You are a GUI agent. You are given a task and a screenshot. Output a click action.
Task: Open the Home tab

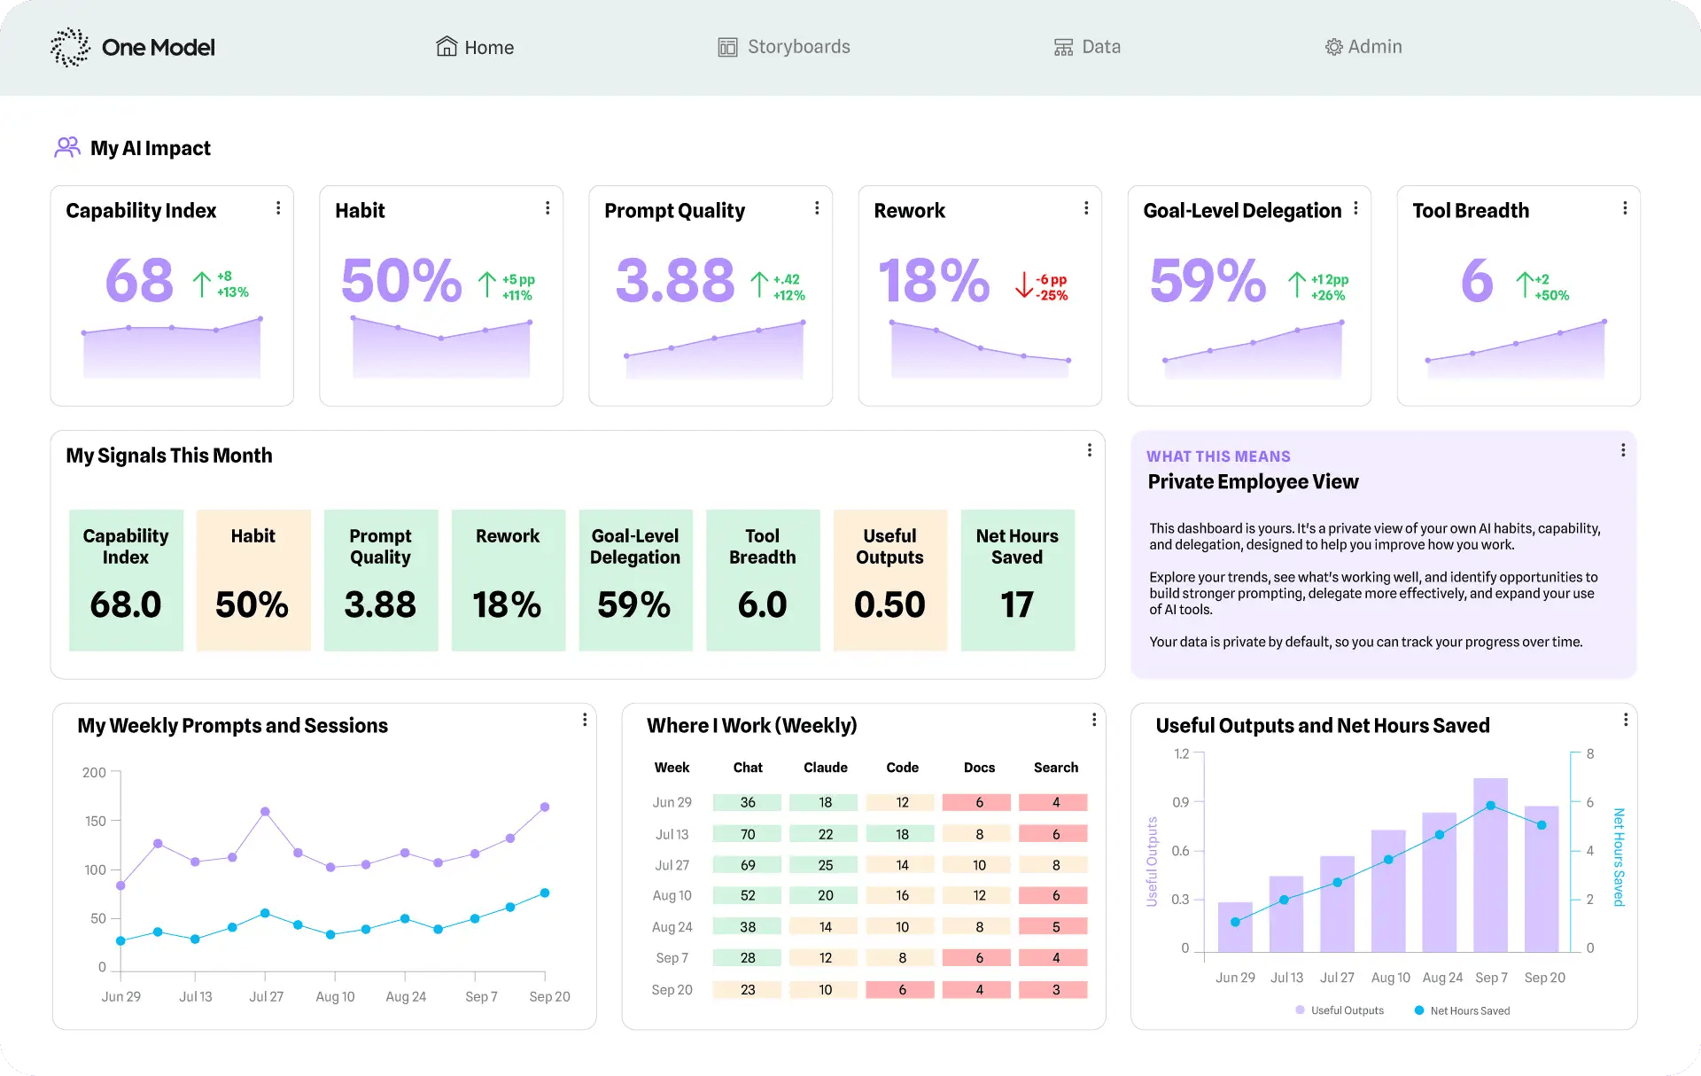(x=475, y=47)
